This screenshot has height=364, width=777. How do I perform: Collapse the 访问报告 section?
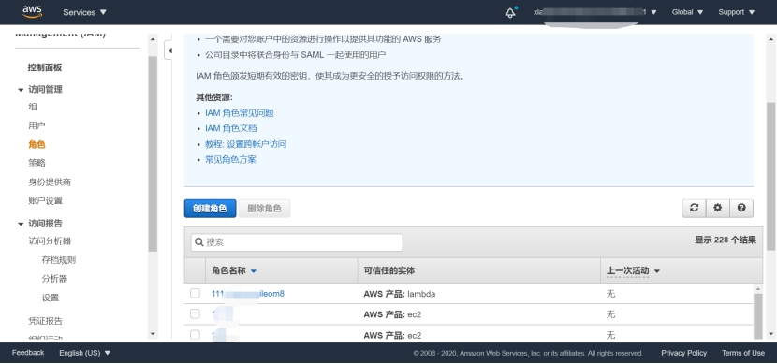click(21, 224)
